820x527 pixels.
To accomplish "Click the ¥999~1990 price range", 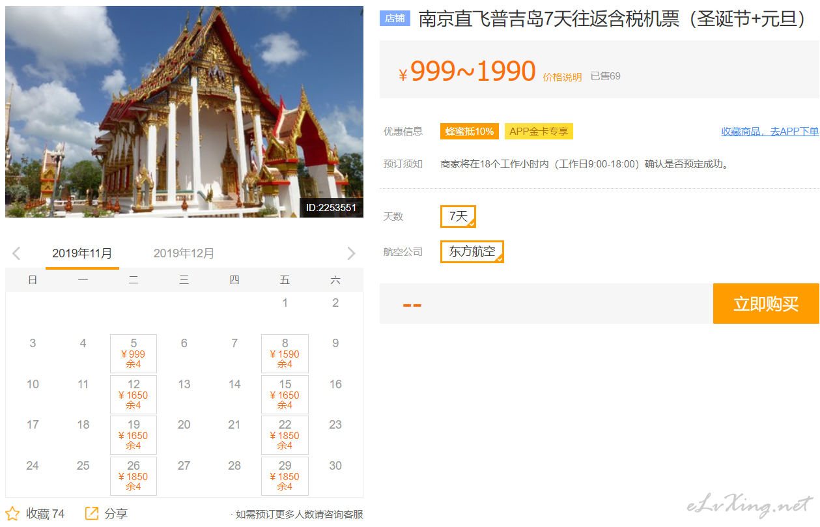I will click(x=467, y=72).
